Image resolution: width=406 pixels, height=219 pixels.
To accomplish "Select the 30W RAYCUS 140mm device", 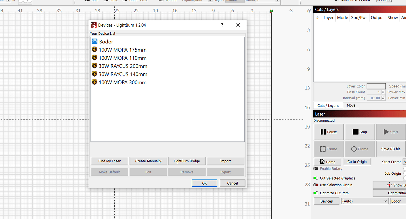I will click(167, 74).
